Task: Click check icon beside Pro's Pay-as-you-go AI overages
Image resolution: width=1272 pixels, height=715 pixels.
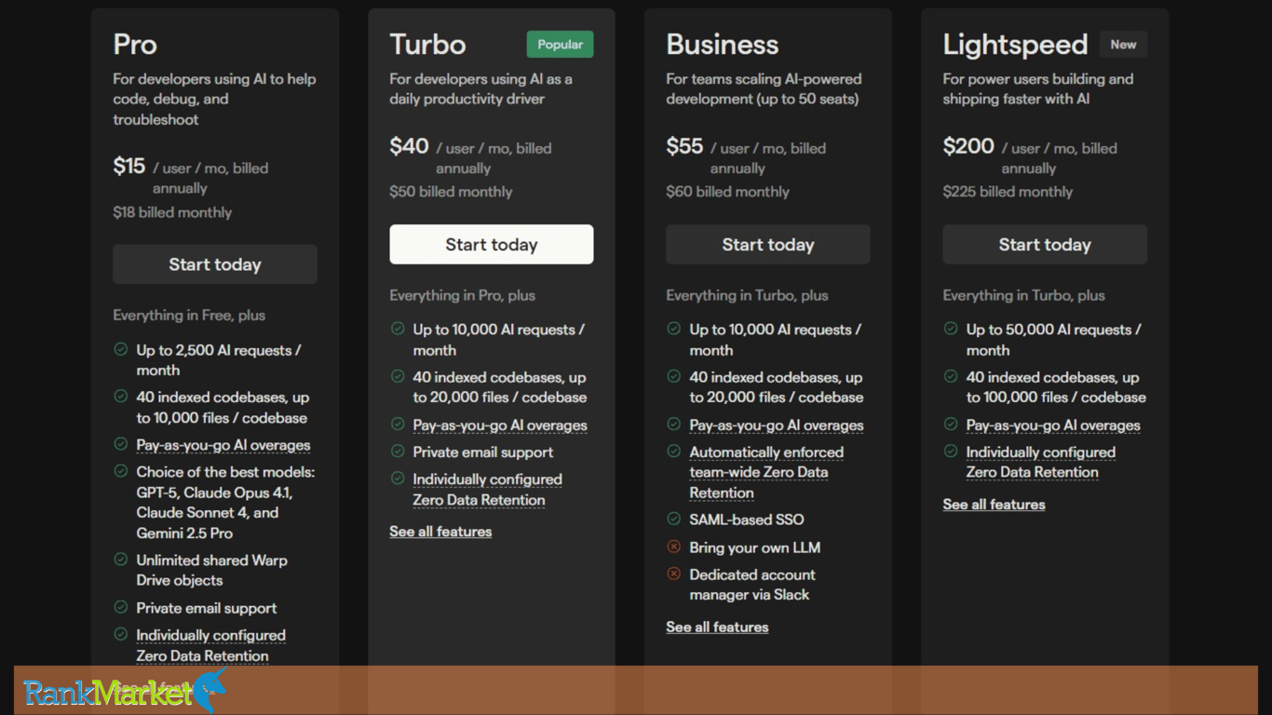Action: tap(121, 444)
